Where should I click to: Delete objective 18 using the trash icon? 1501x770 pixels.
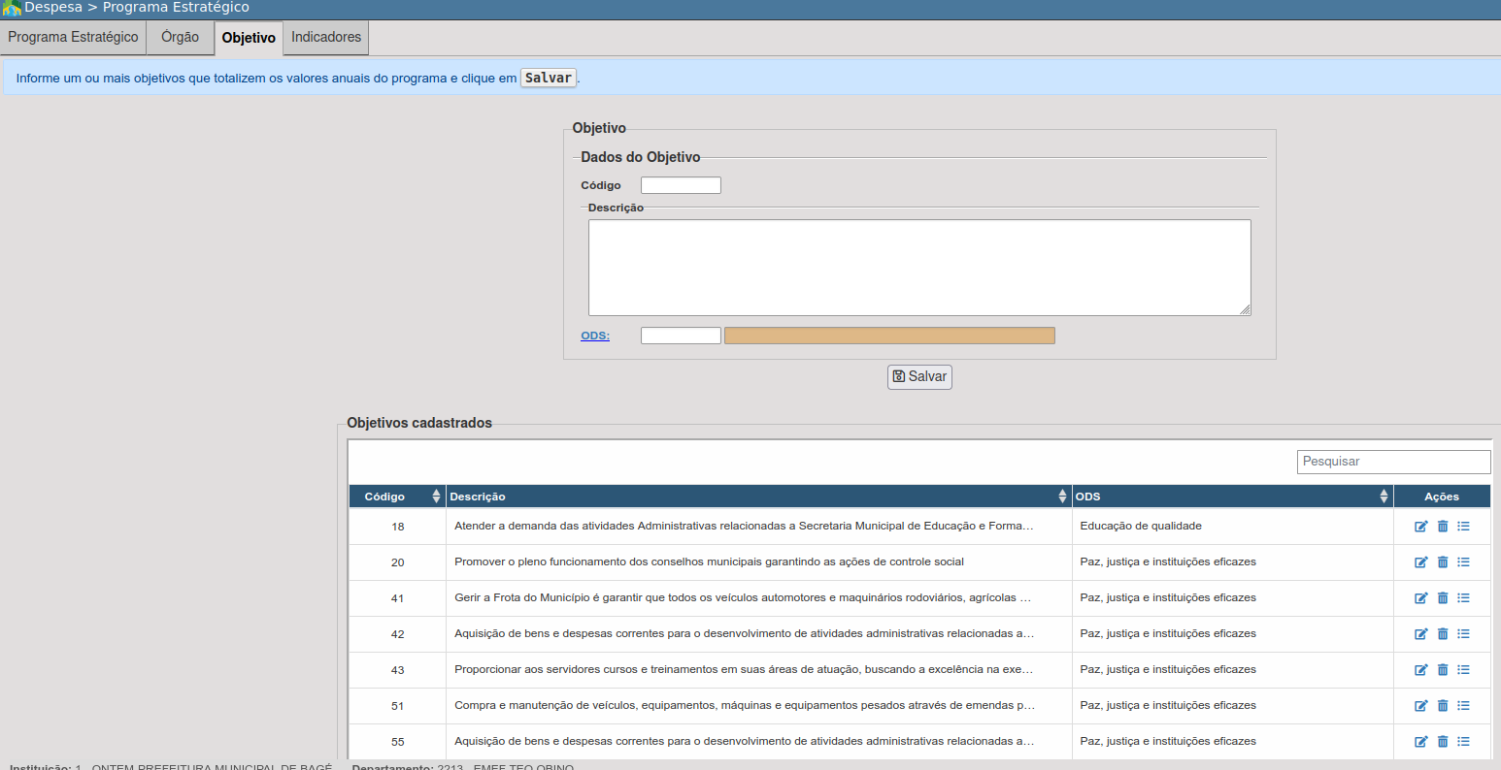pos(1443,527)
